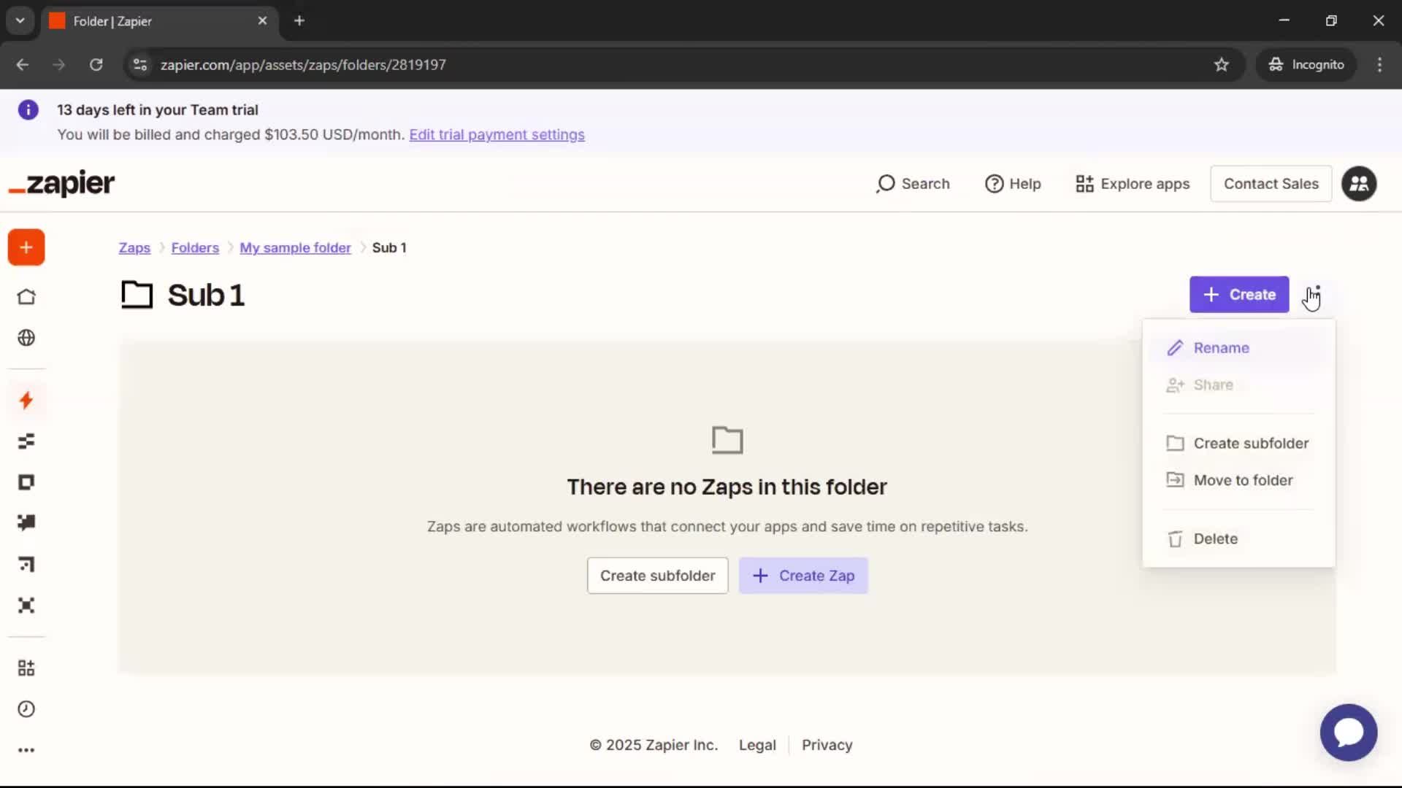Go to Zaps breadcrumb link
This screenshot has height=788, width=1402.
134,248
